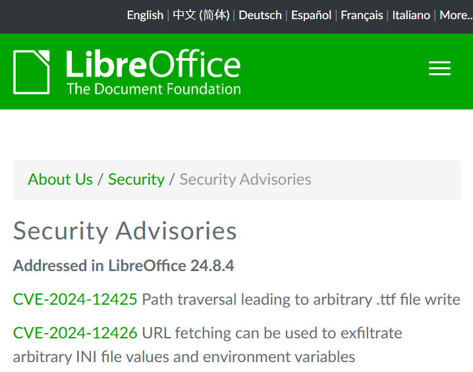The image size is (473, 372).
Task: Pick Italiano in the language list
Action: click(411, 15)
